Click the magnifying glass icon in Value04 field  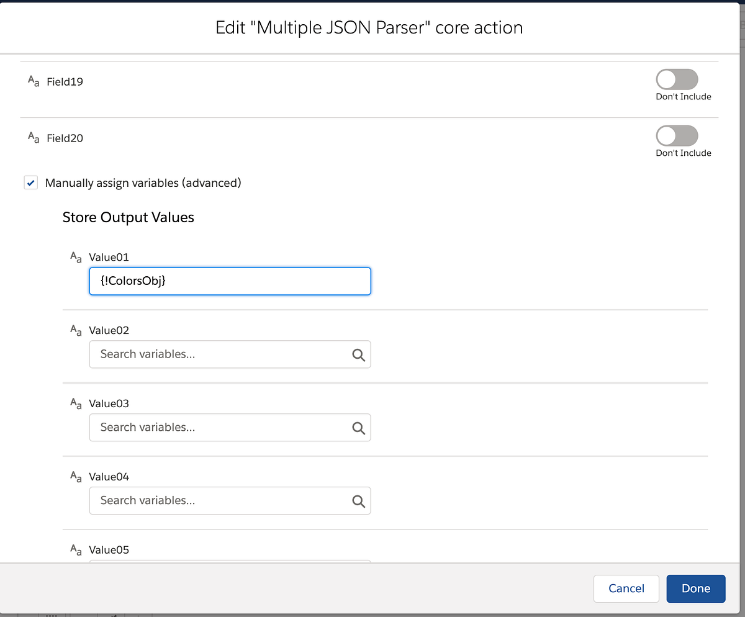[358, 501]
